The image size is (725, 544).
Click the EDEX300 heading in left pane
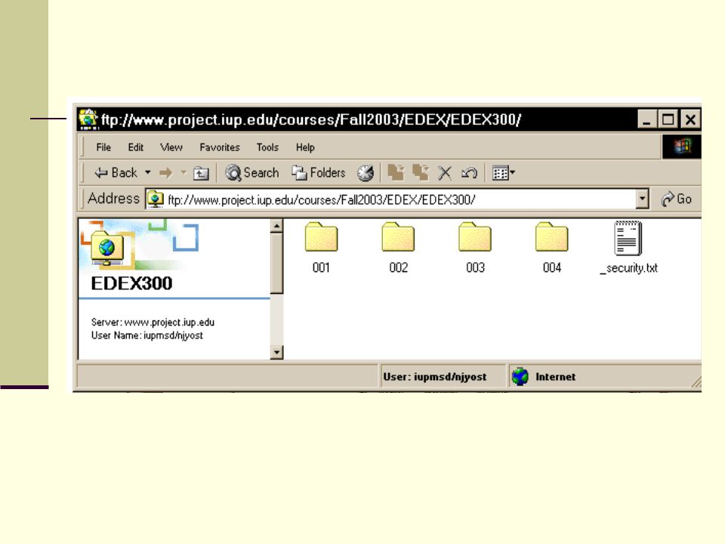[x=131, y=283]
